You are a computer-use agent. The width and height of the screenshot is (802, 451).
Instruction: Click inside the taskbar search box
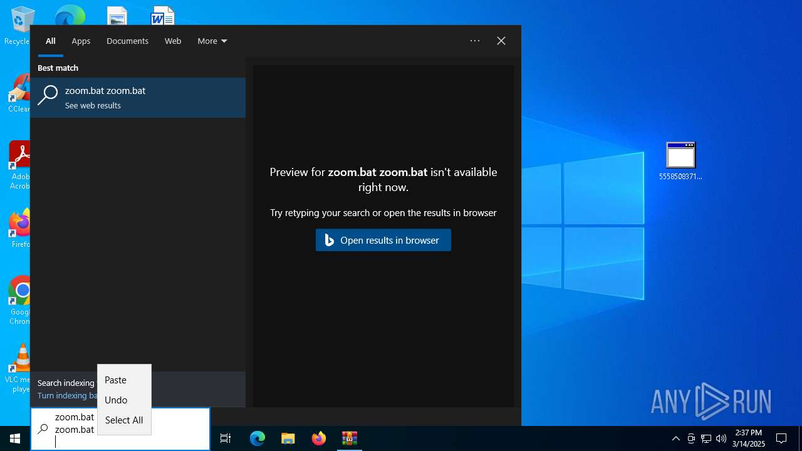tap(120, 429)
